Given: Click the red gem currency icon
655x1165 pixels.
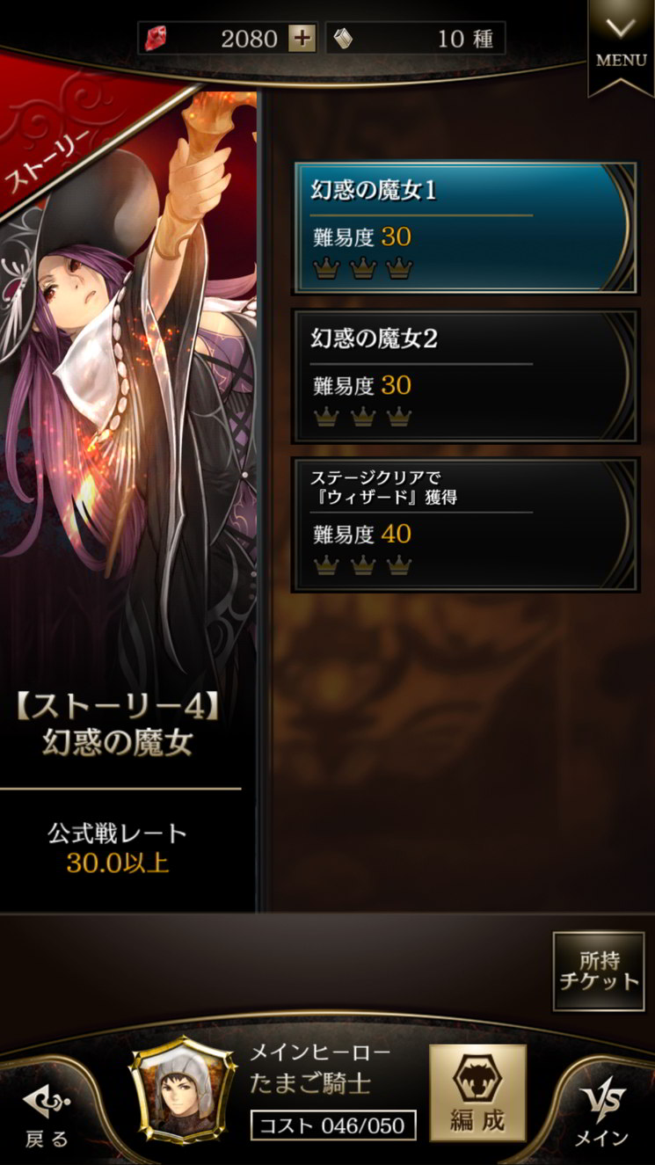Looking at the screenshot, I should pyautogui.click(x=156, y=39).
